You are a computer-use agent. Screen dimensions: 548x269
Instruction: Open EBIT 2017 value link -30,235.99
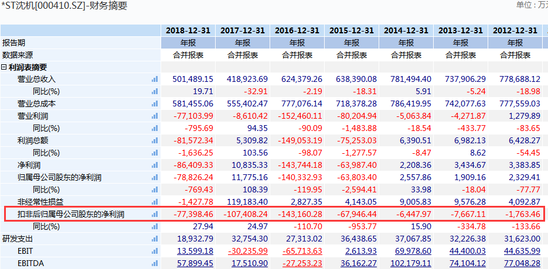pyautogui.click(x=248, y=251)
